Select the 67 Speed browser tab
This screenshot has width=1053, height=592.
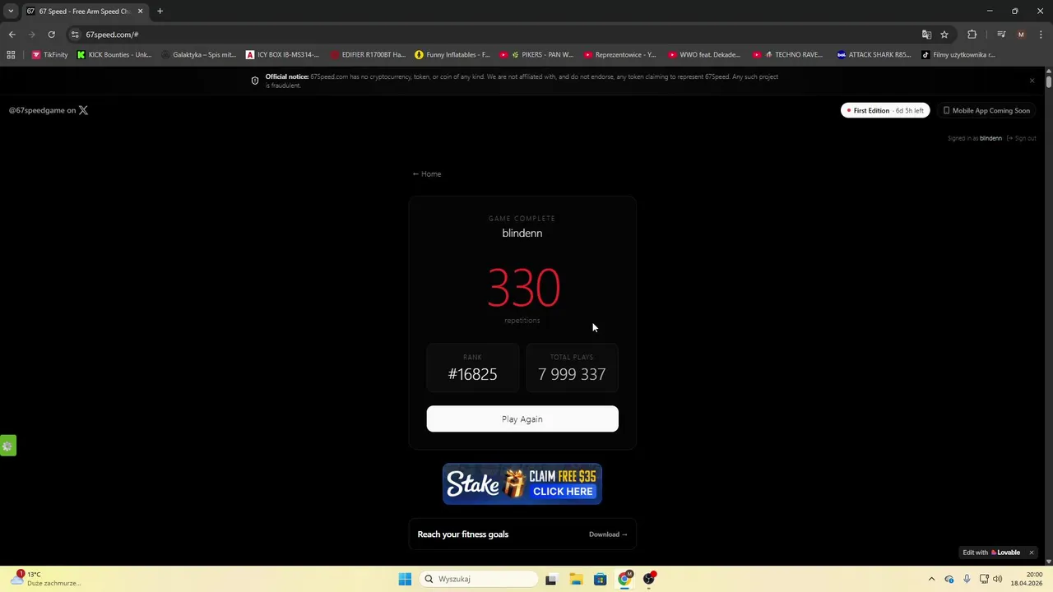pyautogui.click(x=85, y=12)
